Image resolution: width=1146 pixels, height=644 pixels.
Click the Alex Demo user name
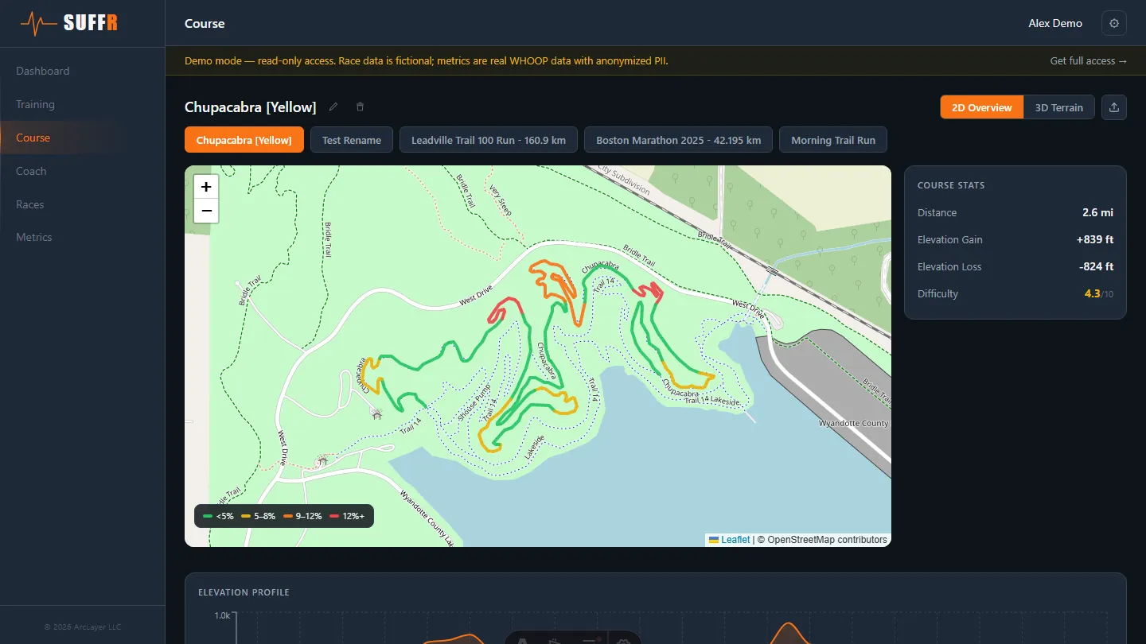pyautogui.click(x=1055, y=23)
